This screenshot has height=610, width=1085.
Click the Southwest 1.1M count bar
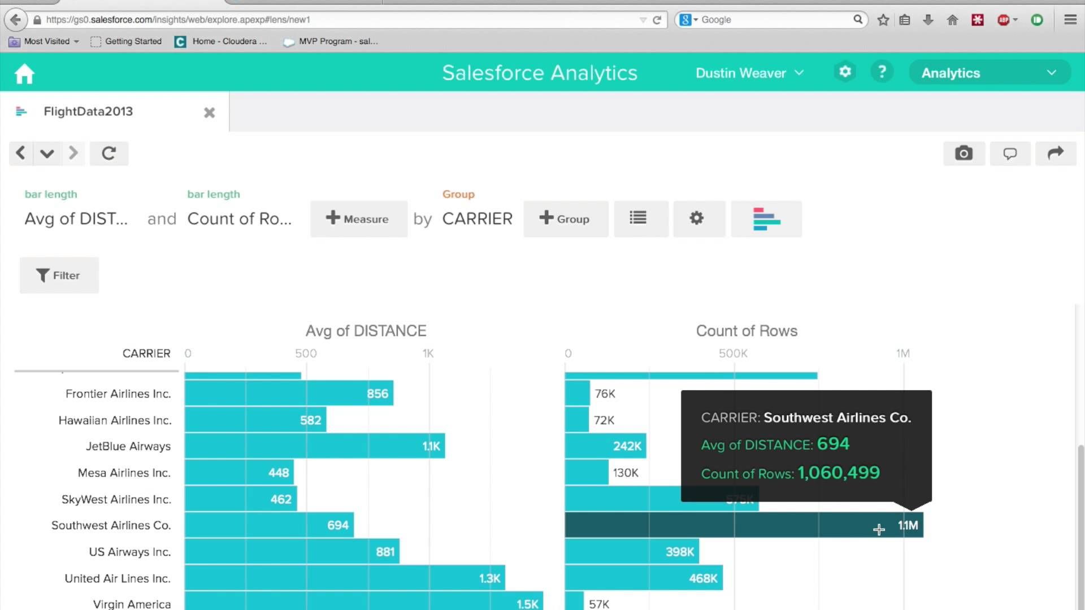click(744, 525)
